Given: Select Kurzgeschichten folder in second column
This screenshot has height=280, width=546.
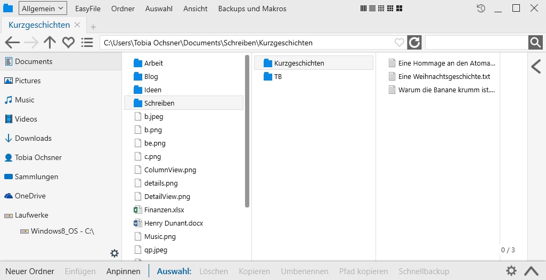Looking at the screenshot, I should pyautogui.click(x=314, y=63).
